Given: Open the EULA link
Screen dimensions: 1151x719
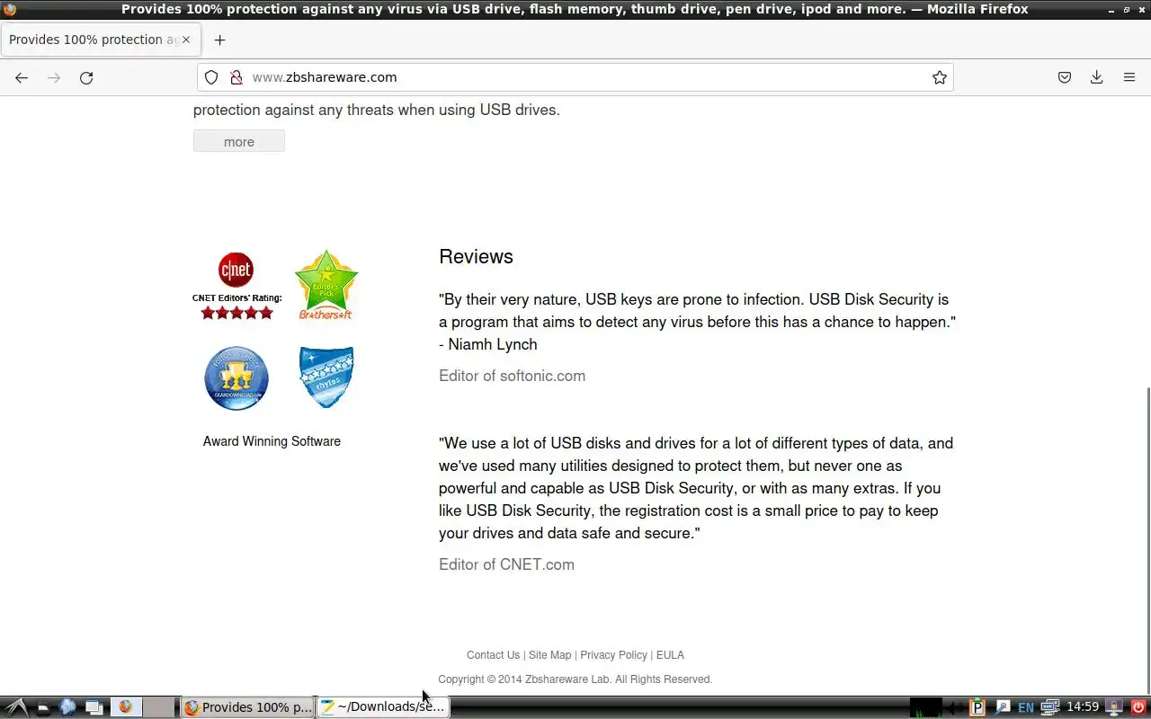Looking at the screenshot, I should click(670, 655).
